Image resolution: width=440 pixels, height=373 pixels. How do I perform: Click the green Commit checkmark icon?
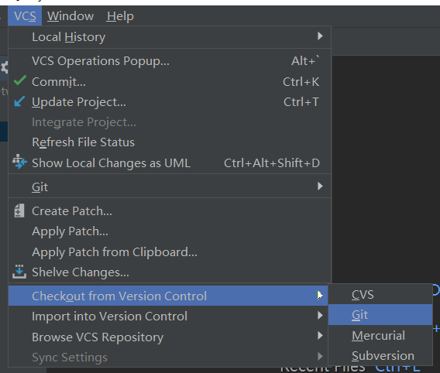[x=20, y=81]
